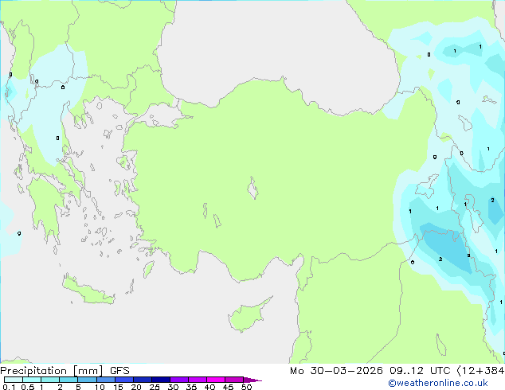Click the legend value '45'
This screenshot has height=390, width=505.
coord(228,387)
